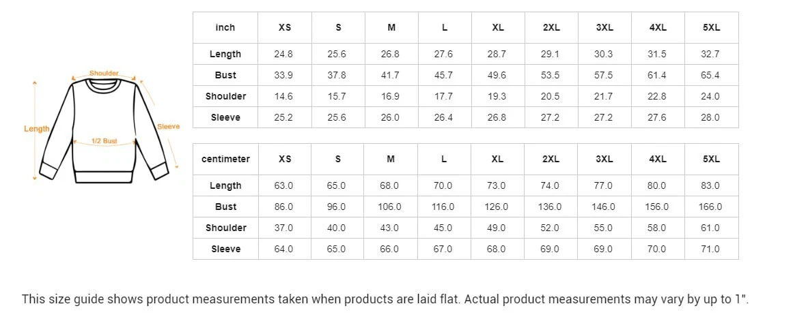This screenshot has height=317, width=793.
Task: Click the orange Sleeve label beside the sweater
Action: (x=168, y=126)
